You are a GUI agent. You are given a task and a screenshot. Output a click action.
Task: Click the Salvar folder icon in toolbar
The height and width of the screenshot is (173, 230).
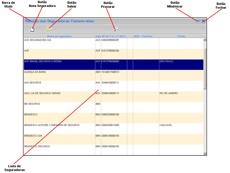click(49, 29)
